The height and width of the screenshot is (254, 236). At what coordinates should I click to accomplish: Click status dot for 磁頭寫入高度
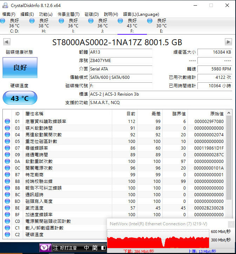7,201
